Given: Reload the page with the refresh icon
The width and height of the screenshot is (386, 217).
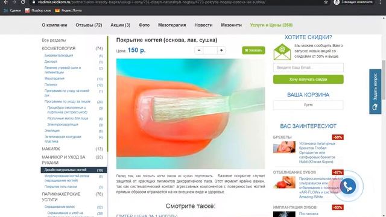Looking at the screenshot, I should click(x=23, y=2).
